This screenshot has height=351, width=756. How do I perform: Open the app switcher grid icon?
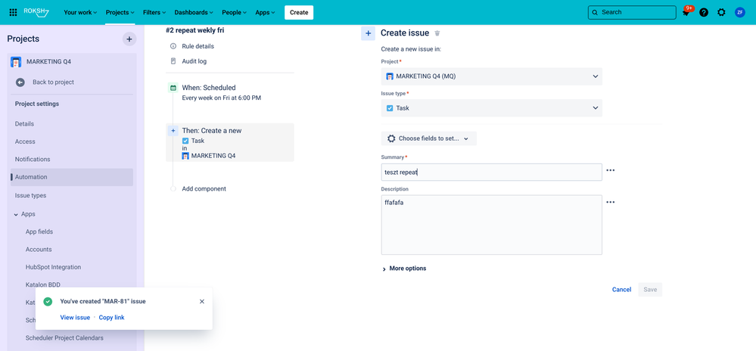(x=13, y=13)
